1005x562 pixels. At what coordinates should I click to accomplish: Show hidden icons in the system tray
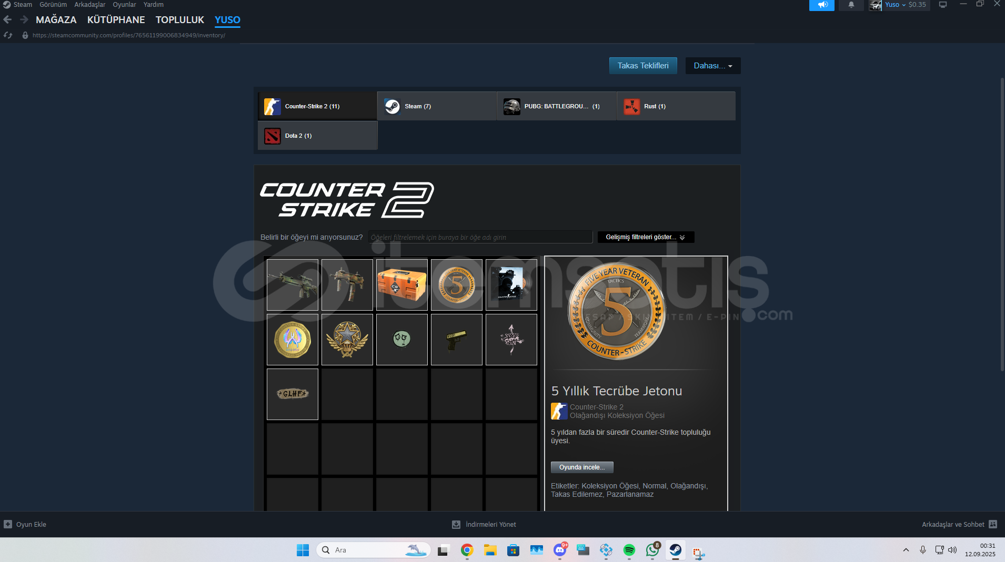pyautogui.click(x=906, y=550)
